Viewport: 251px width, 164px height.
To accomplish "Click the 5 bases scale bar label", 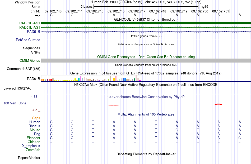I will coord(86,7).
